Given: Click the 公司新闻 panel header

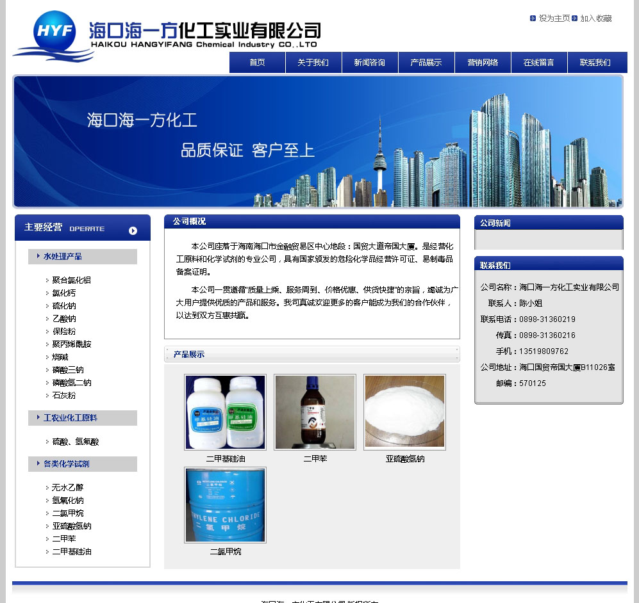Looking at the screenshot, I should (x=549, y=223).
